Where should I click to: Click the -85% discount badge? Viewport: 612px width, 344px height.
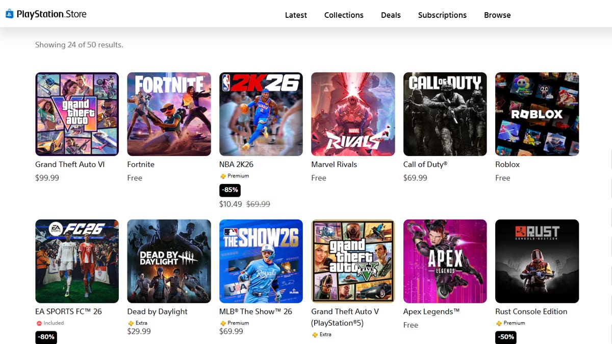click(x=229, y=191)
